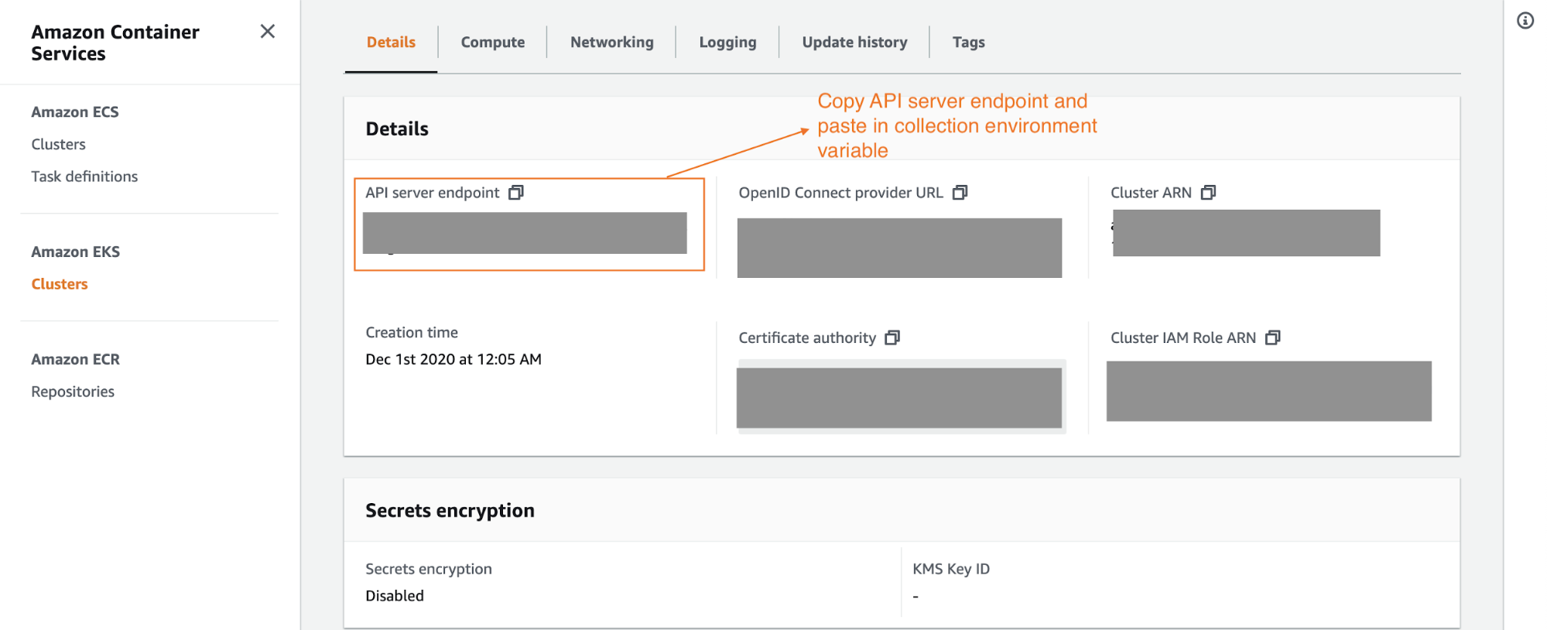Copy the API server endpoint value
This screenshot has height=630, width=1547.
tap(516, 193)
